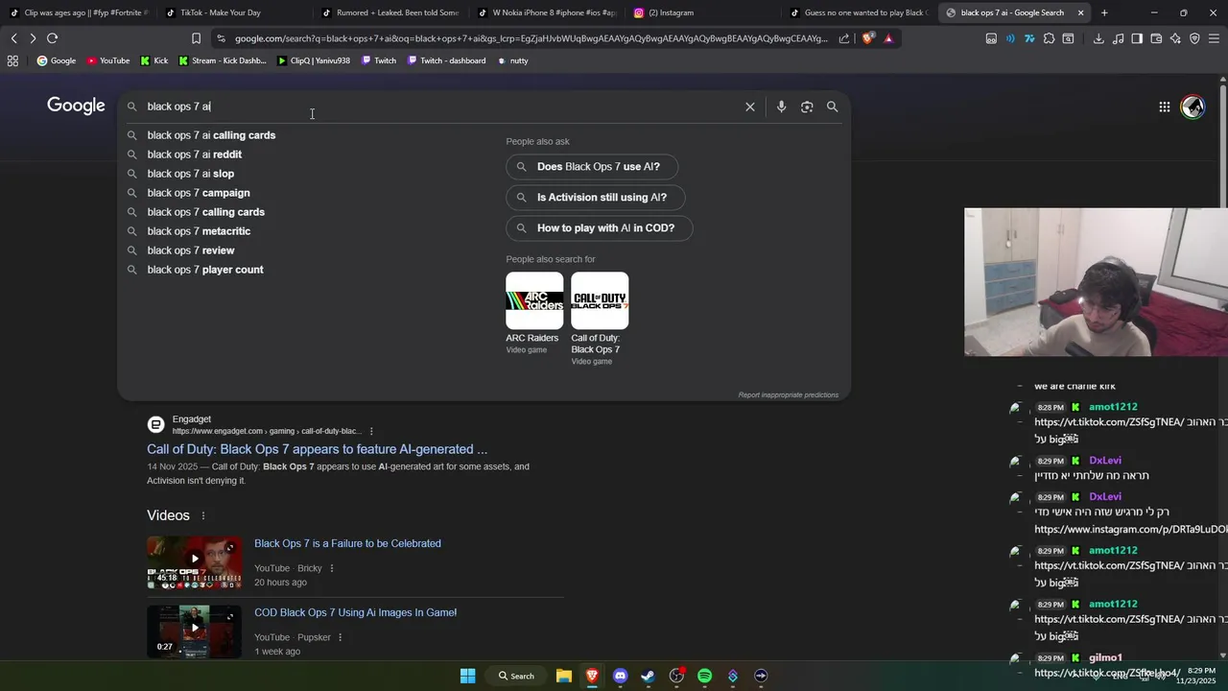
Task: Open the Brave Wallet icon
Action: coord(1156,38)
